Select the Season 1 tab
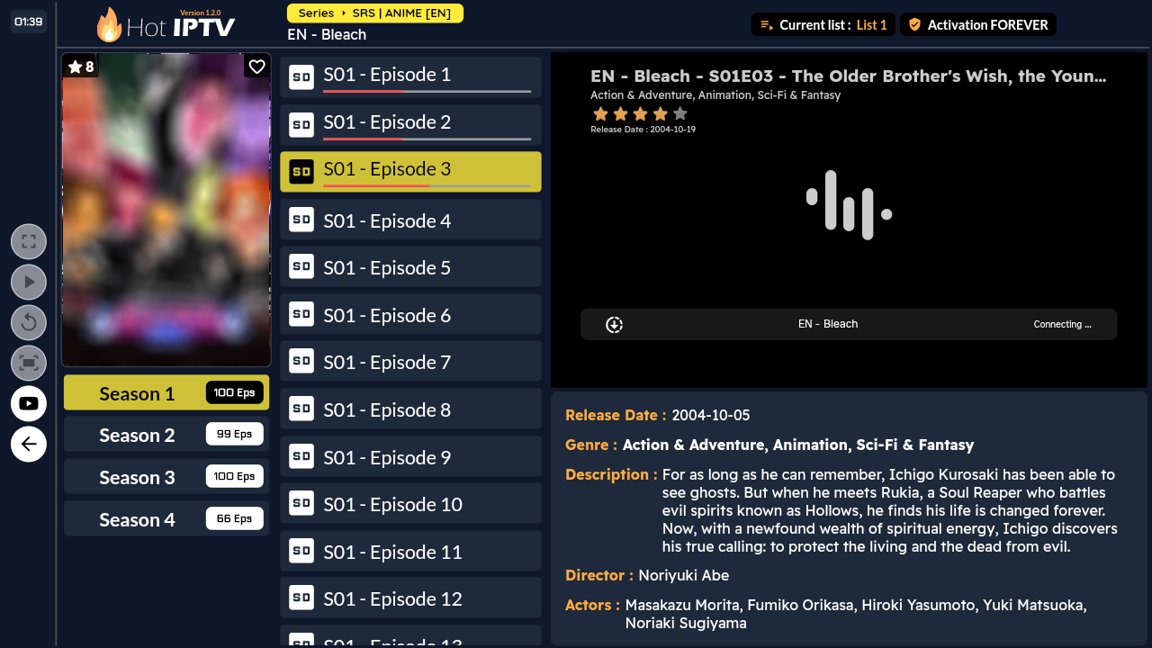 point(166,393)
